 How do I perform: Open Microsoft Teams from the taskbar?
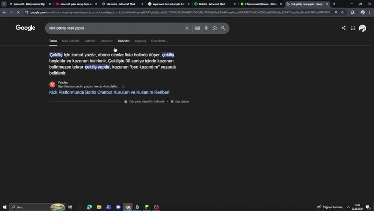pyautogui.click(x=109, y=207)
